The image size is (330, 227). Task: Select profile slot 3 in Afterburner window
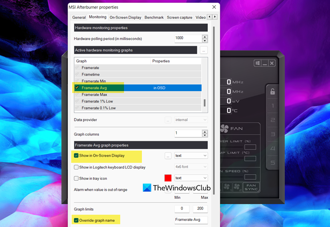[x=273, y=134]
